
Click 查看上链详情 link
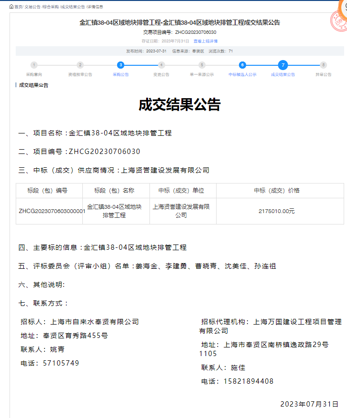point(206,41)
